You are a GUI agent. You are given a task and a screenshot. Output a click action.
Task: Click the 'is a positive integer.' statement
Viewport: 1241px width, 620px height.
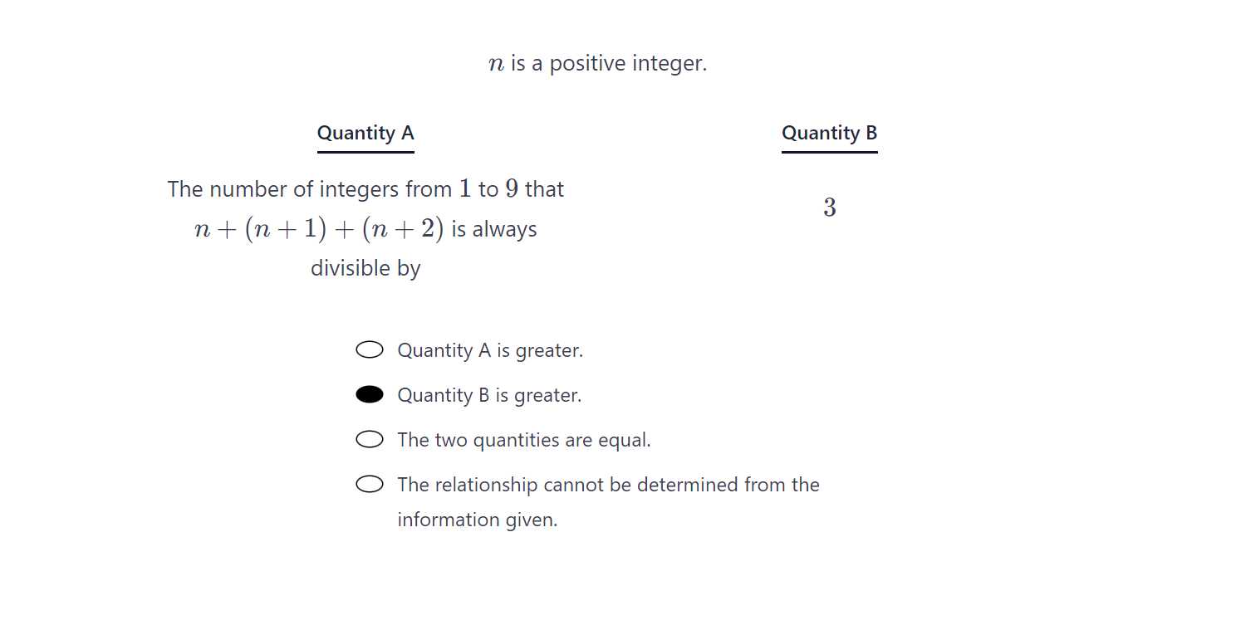coord(609,63)
